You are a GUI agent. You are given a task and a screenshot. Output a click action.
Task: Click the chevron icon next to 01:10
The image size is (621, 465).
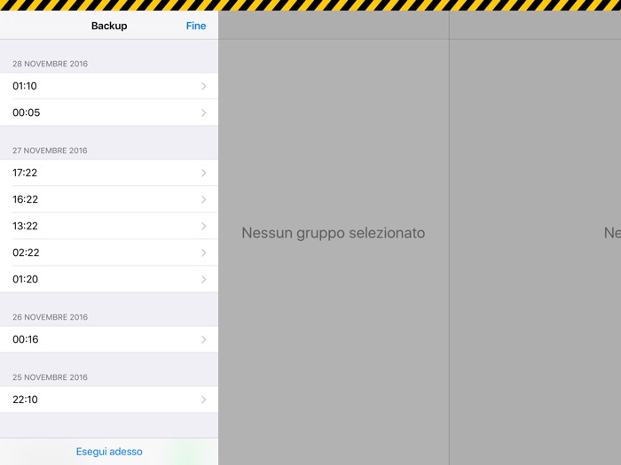(203, 86)
